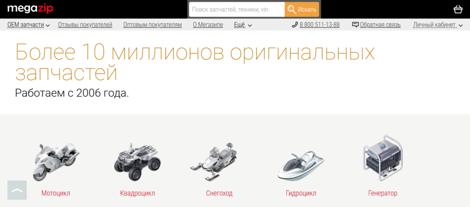Expand the OEM запчасти dropdown
This screenshot has height=207, width=470.
pyautogui.click(x=28, y=25)
